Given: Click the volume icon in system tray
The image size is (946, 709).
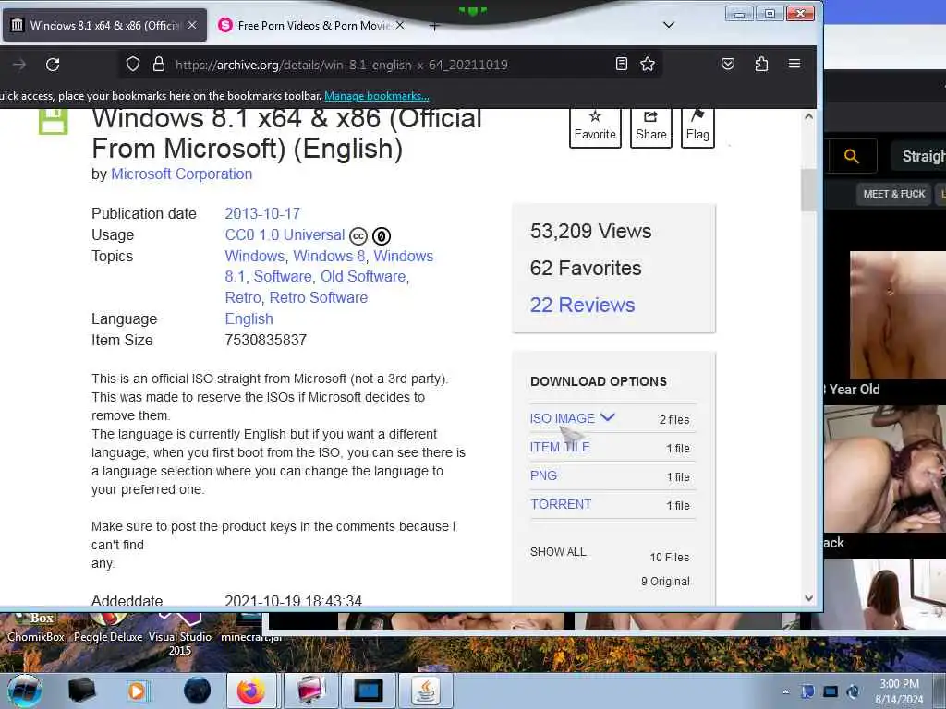Looking at the screenshot, I should (853, 691).
